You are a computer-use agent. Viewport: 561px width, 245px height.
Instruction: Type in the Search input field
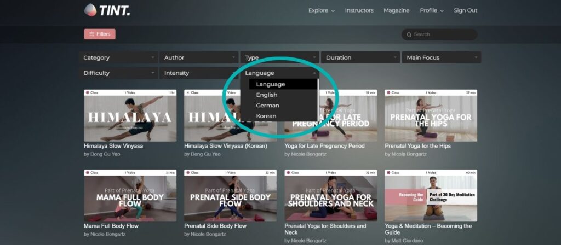[443, 34]
